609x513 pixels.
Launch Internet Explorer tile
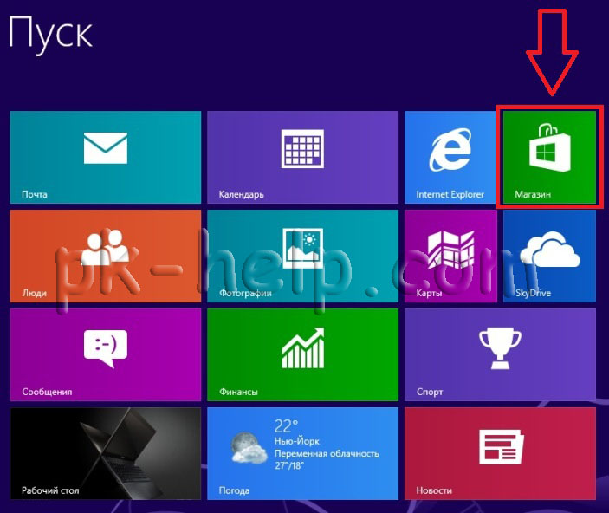(450, 157)
